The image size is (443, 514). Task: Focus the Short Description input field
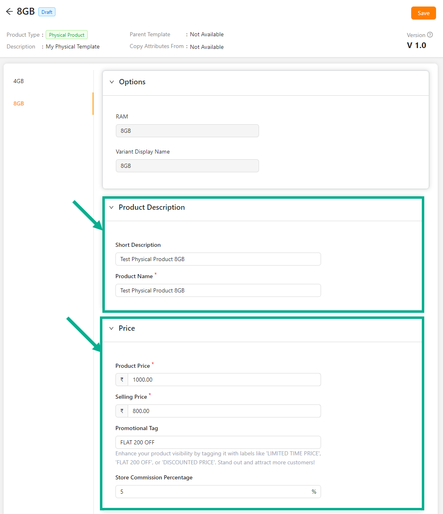(218, 259)
